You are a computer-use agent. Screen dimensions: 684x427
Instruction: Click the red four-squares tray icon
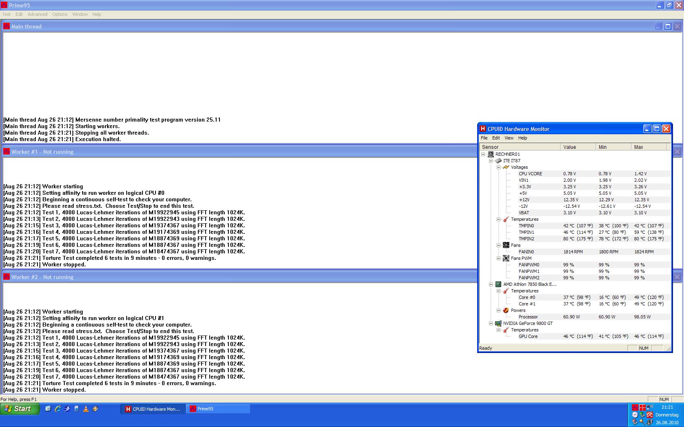[x=642, y=407]
